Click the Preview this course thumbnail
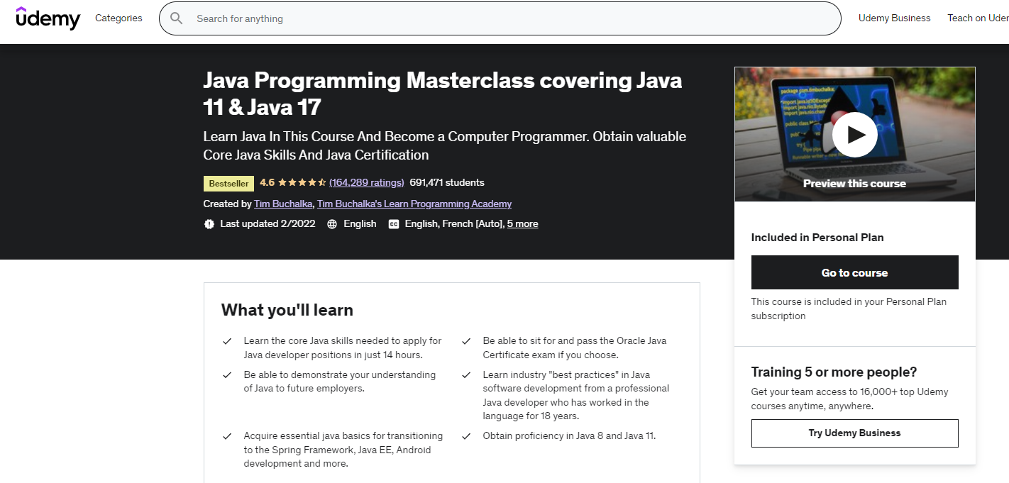The height and width of the screenshot is (483, 1009). [x=854, y=134]
